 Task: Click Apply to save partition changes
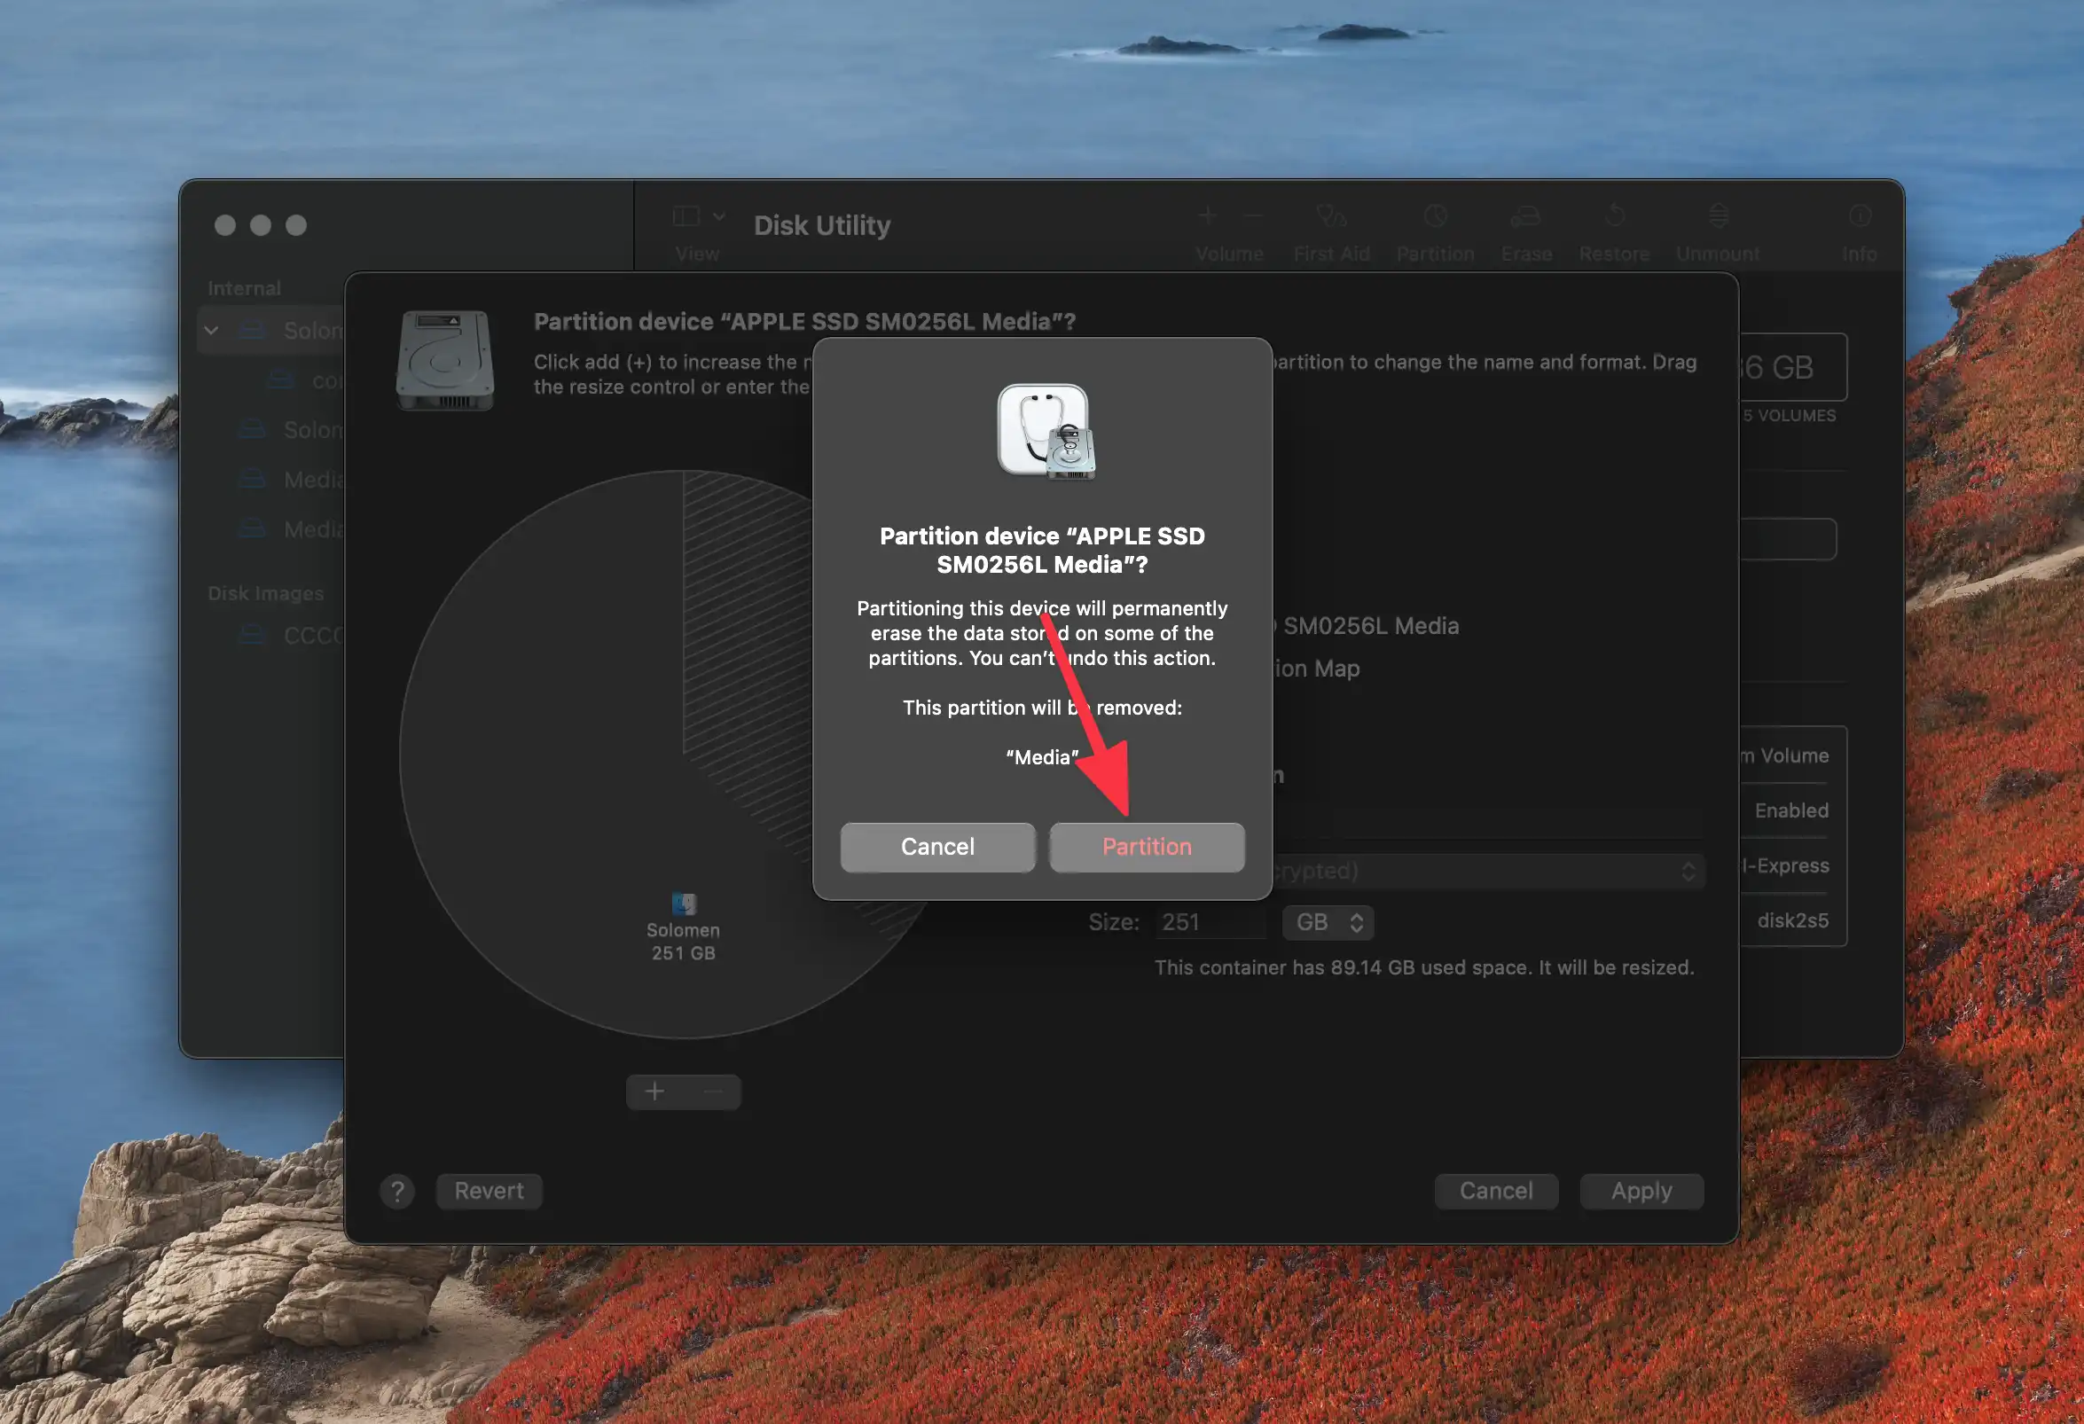click(x=1642, y=1190)
